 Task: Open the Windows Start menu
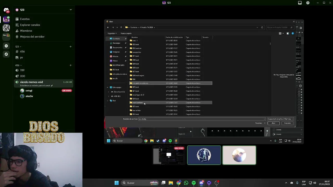coord(117,183)
